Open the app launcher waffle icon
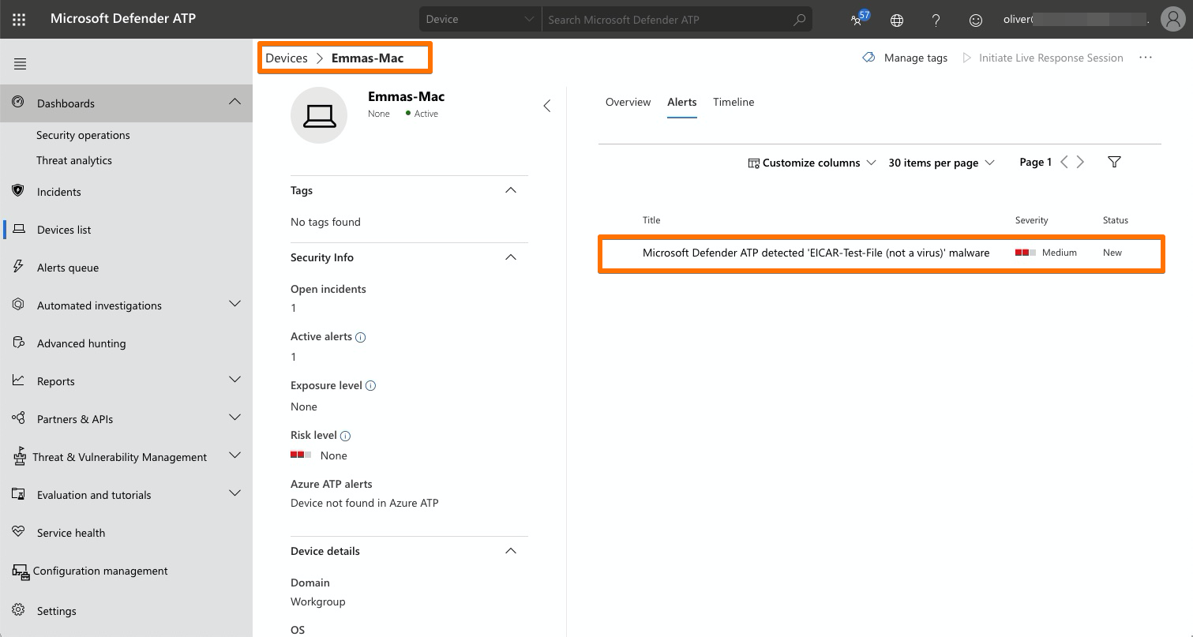 point(19,19)
